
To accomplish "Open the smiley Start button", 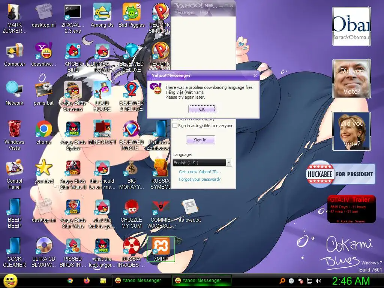I will [10, 280].
